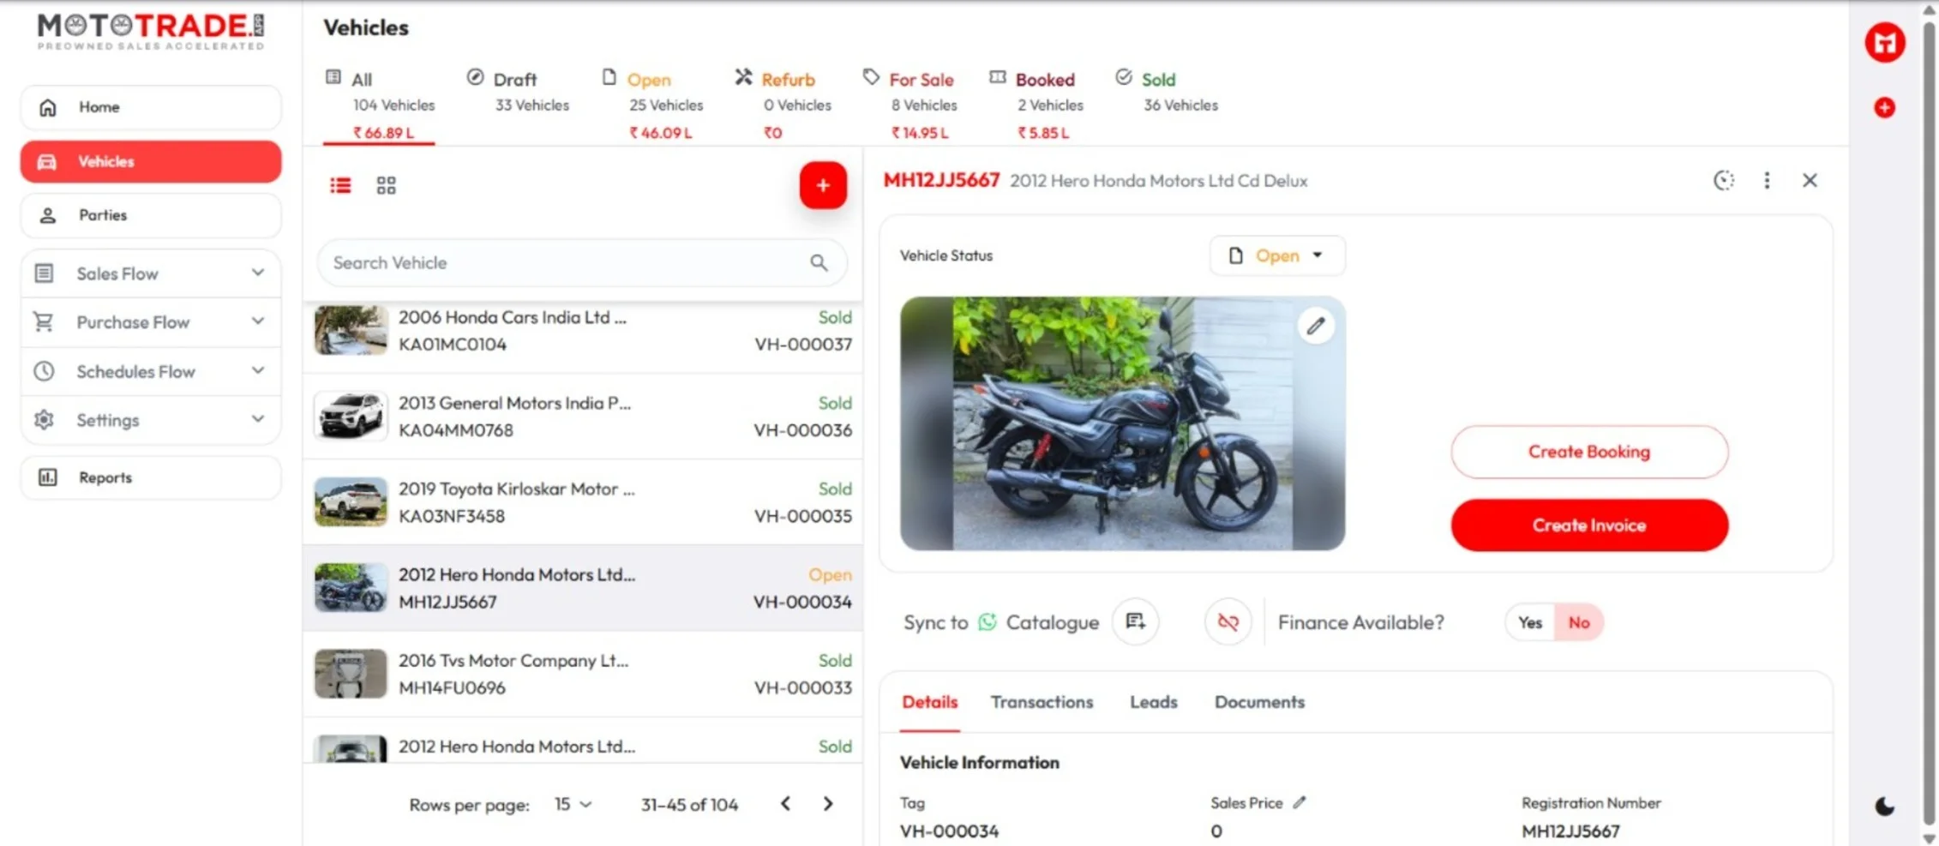
Task: Expand the Settings menu
Action: [x=151, y=420]
